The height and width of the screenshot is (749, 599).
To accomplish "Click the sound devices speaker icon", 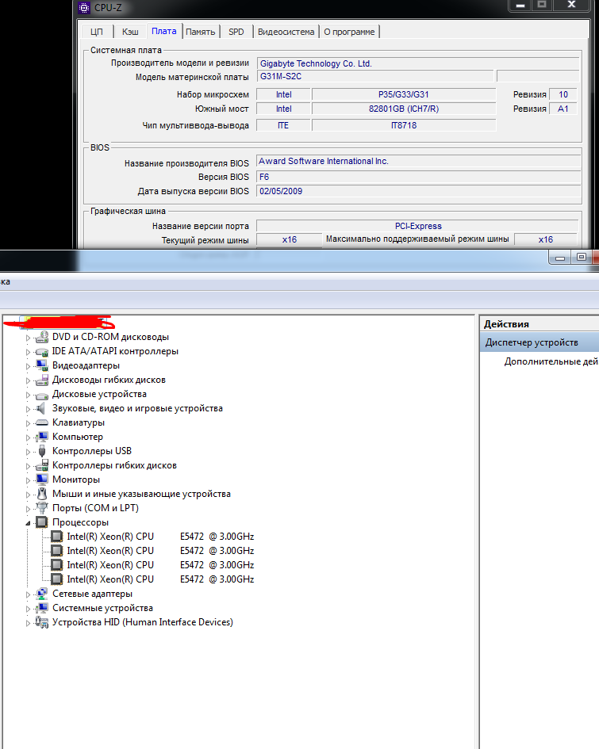I will coord(42,408).
